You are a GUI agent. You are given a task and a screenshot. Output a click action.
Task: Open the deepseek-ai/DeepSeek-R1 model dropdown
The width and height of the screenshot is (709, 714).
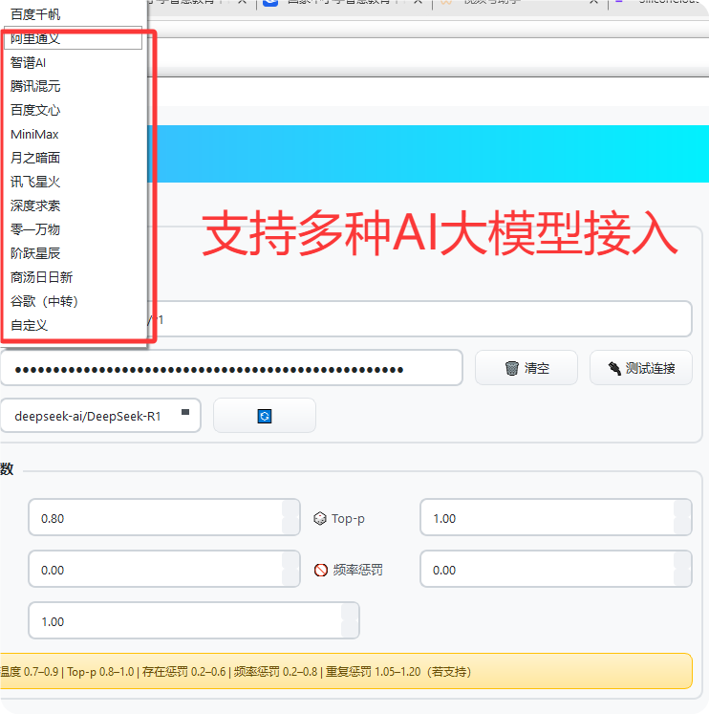tap(100, 416)
